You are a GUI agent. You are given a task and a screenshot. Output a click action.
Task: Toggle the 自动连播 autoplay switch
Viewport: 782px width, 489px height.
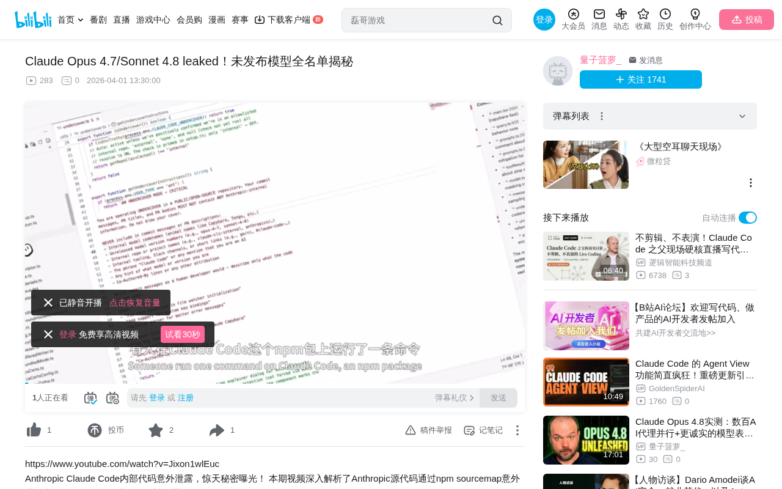click(x=748, y=218)
